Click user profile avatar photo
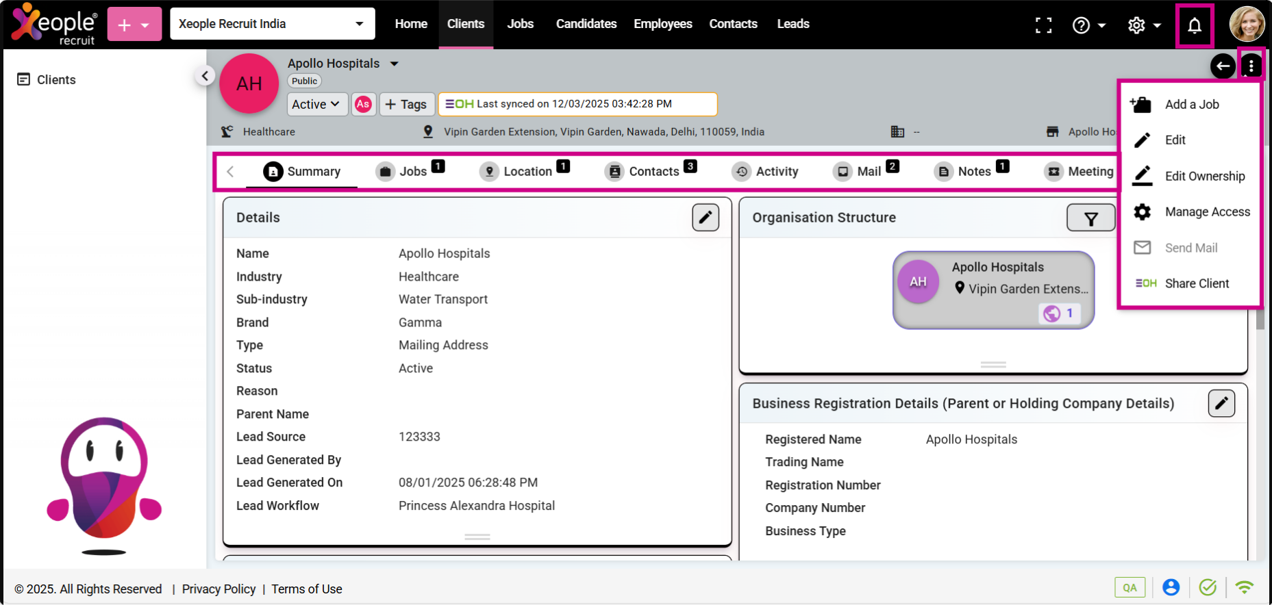The width and height of the screenshot is (1272, 605). click(x=1247, y=25)
